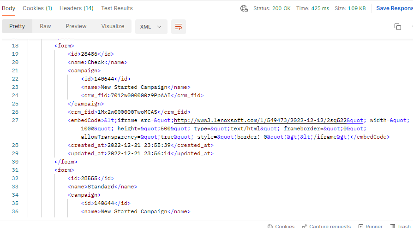Go to the Test Results tab

[x=117, y=8]
